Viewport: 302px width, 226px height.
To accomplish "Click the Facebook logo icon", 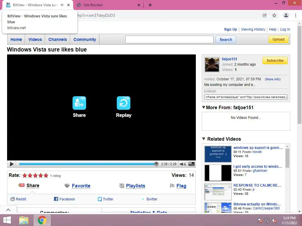I will click(x=56, y=199).
